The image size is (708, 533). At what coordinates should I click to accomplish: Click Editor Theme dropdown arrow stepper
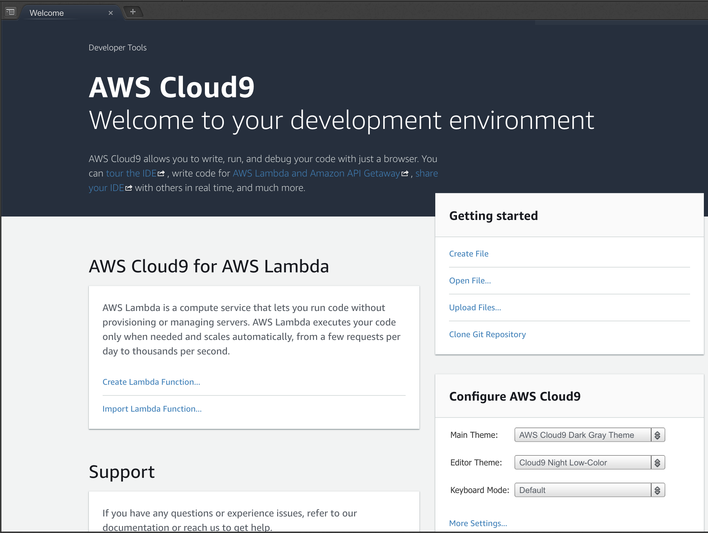(x=658, y=462)
